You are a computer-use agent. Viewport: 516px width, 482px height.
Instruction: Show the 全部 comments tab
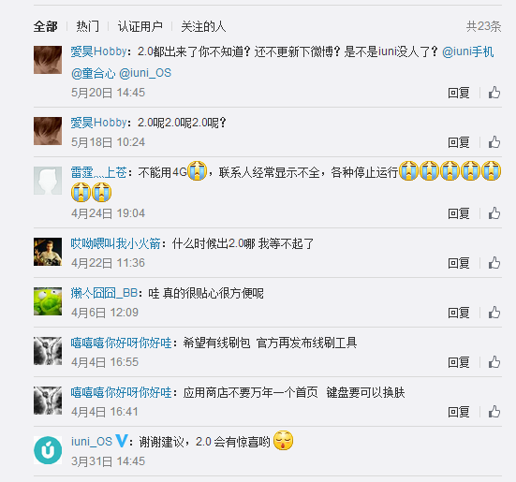pos(45,26)
